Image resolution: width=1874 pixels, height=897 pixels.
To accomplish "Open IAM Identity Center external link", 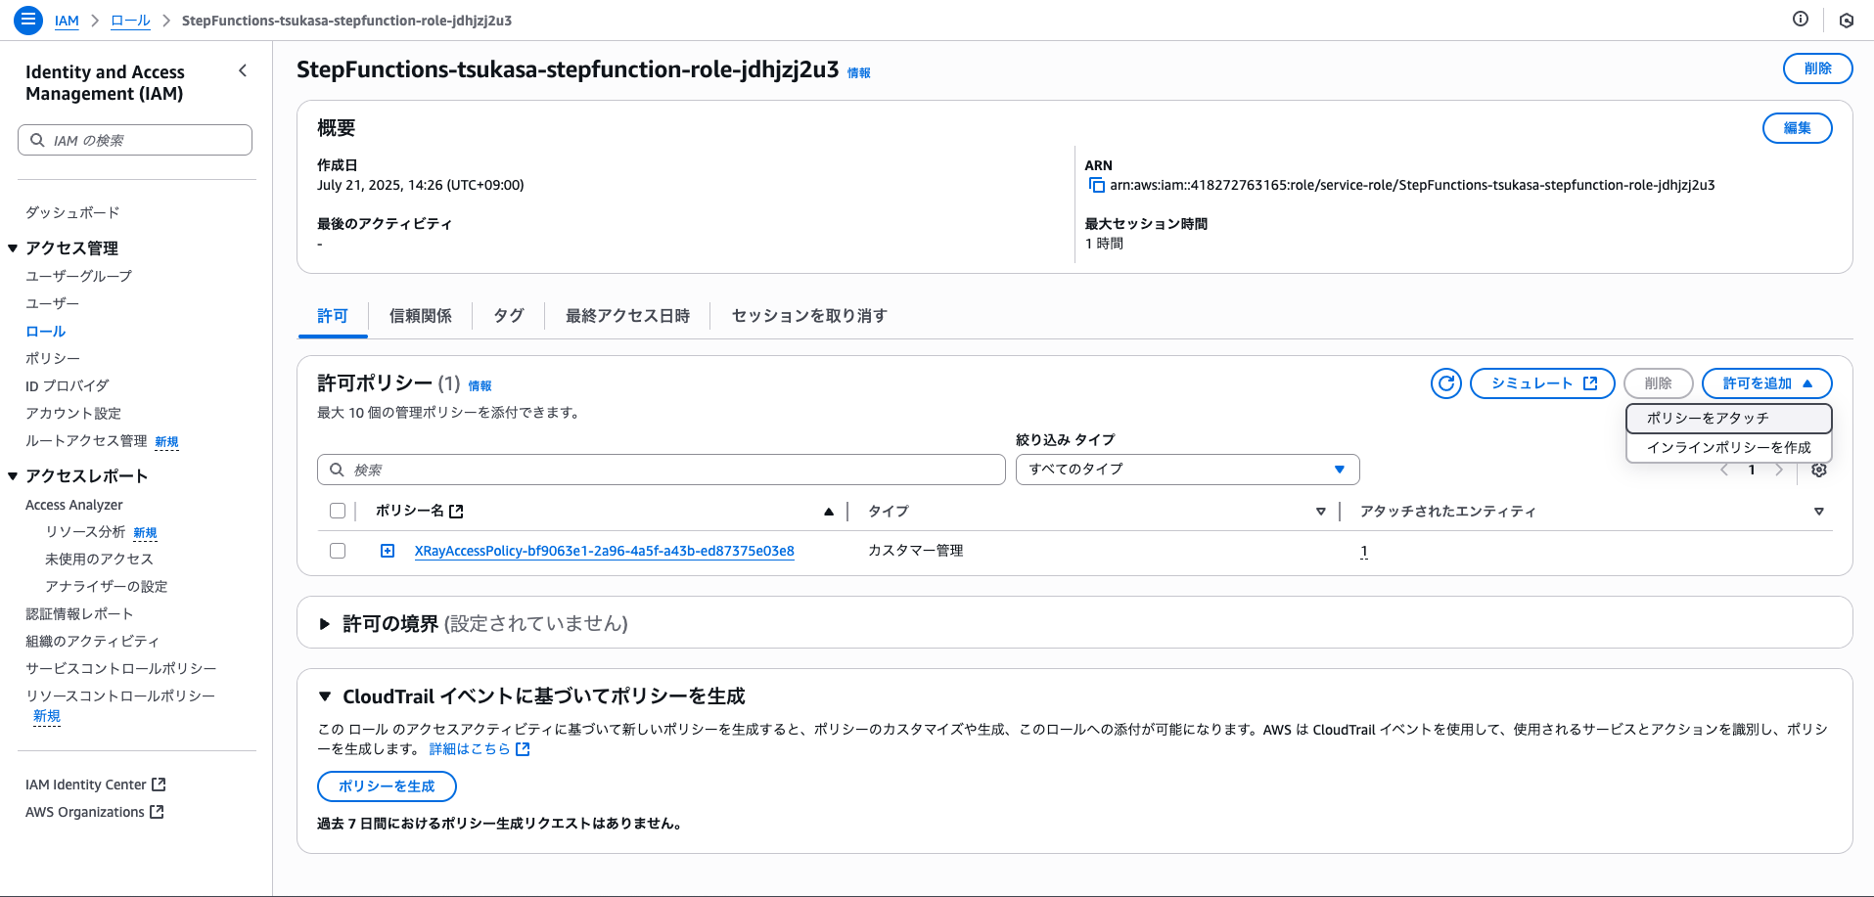I will tap(96, 785).
